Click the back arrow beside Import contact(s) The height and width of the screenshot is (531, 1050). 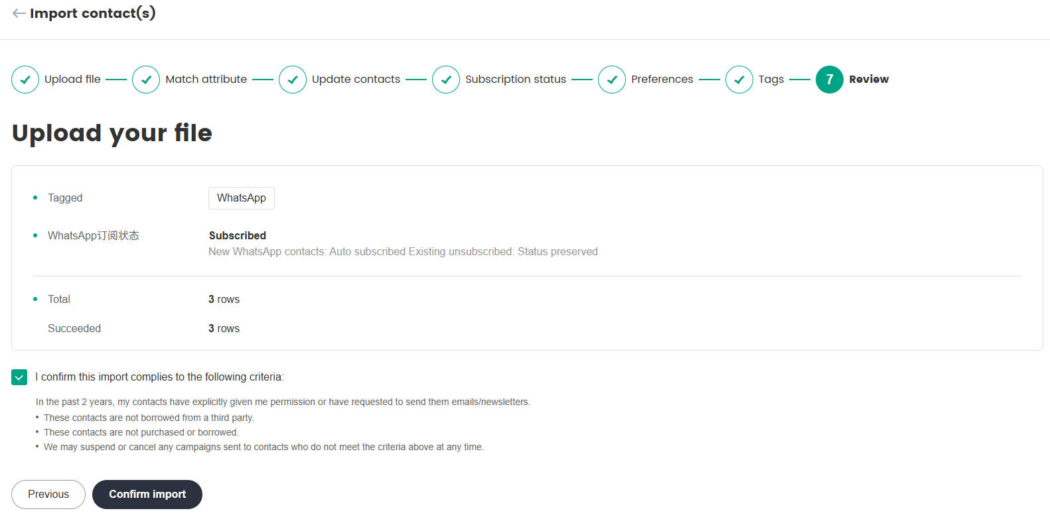(19, 13)
